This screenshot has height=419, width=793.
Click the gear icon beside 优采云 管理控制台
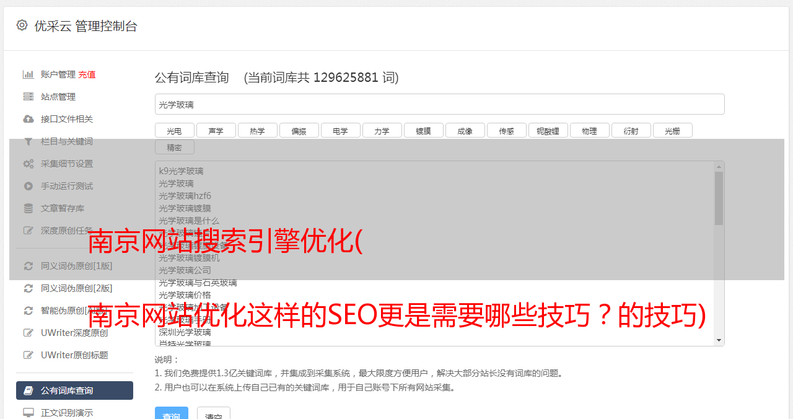[22, 25]
